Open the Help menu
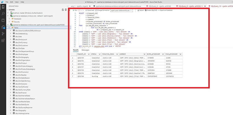This screenshot has height=115, width=233. [22, 2]
